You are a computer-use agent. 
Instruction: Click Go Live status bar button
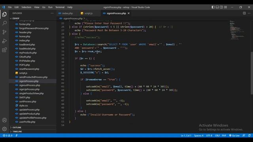[x=234, y=136]
